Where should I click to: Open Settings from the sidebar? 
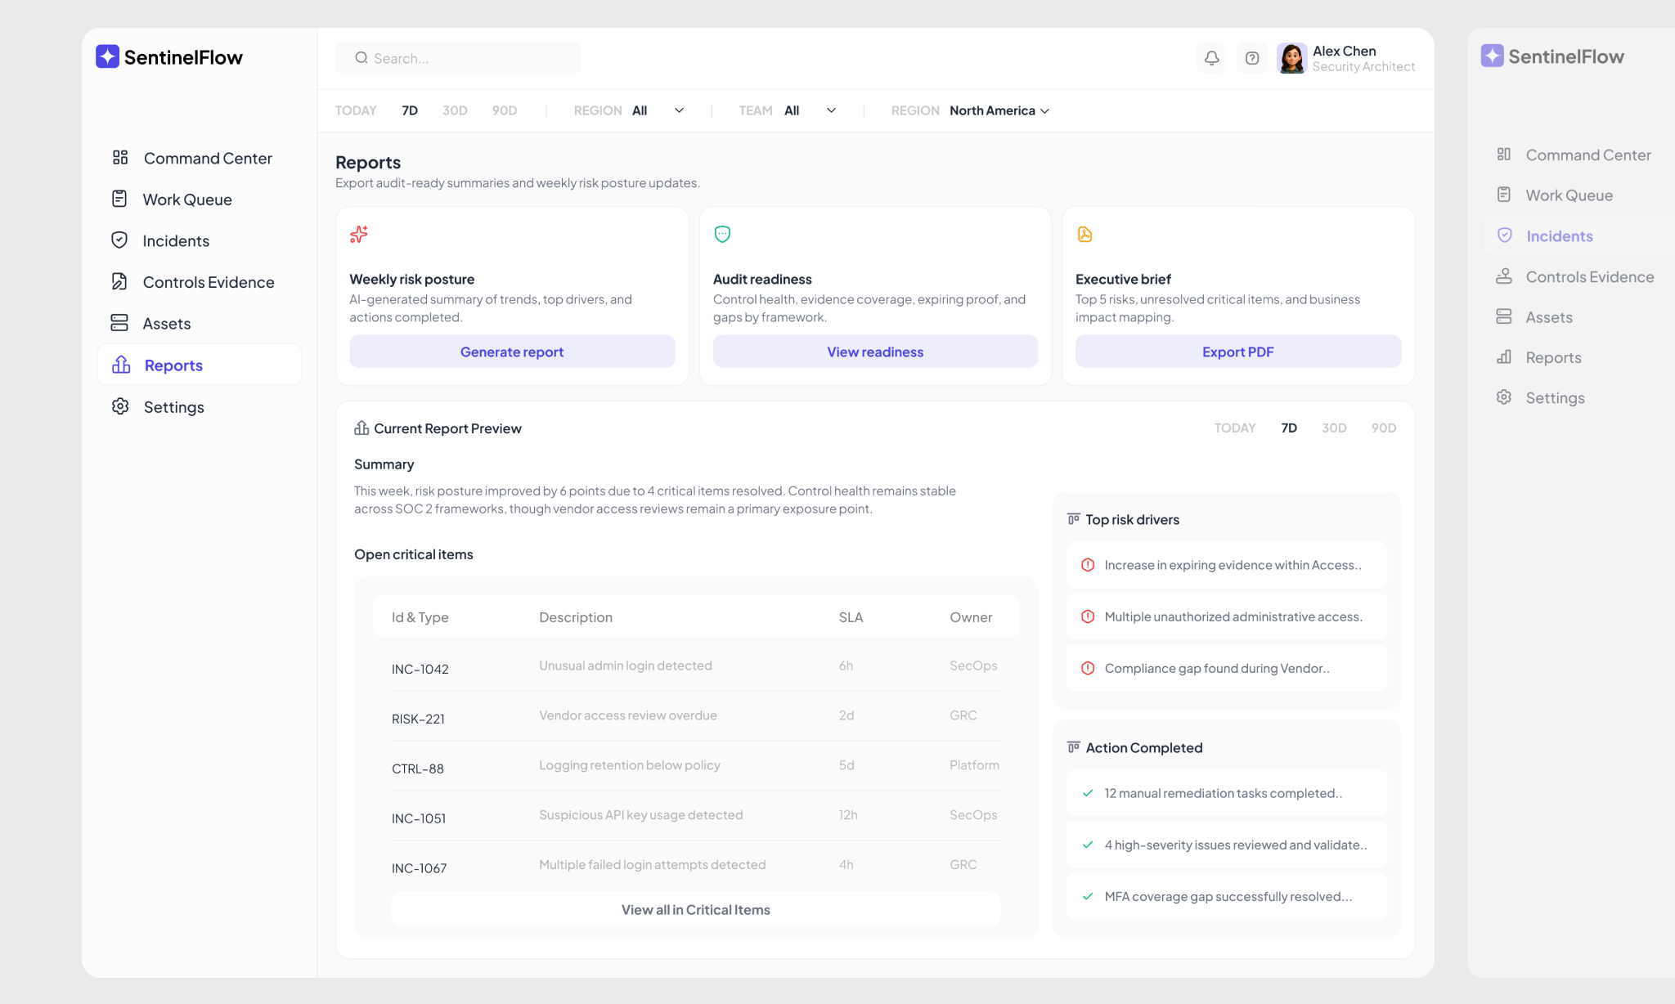pos(173,406)
